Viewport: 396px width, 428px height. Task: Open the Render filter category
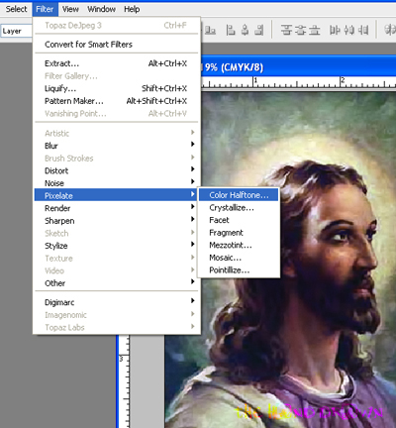coord(117,208)
